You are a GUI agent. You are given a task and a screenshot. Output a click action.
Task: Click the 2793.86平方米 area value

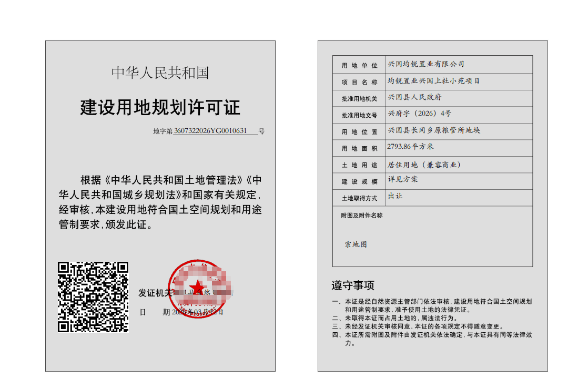point(410,147)
